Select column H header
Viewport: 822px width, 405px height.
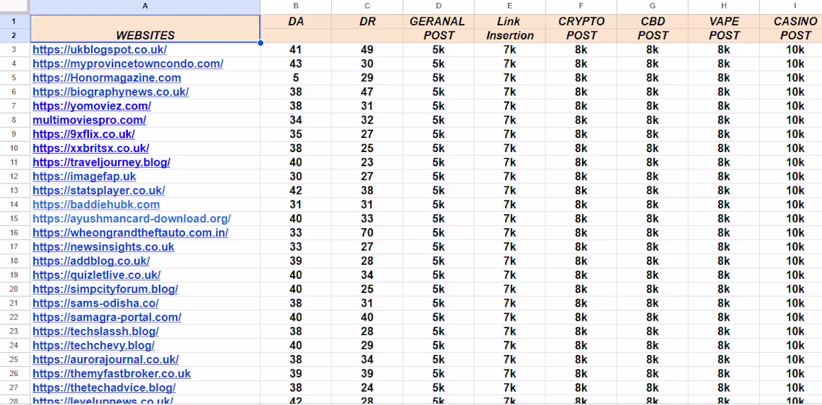(723, 7)
